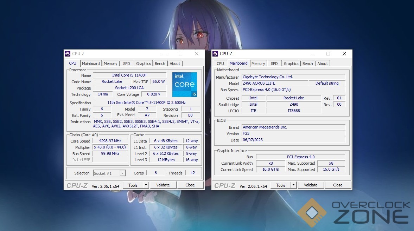The image size is (414, 231).
Task: Open Tools dropdown arrow in the processor window
Action: pos(146,185)
